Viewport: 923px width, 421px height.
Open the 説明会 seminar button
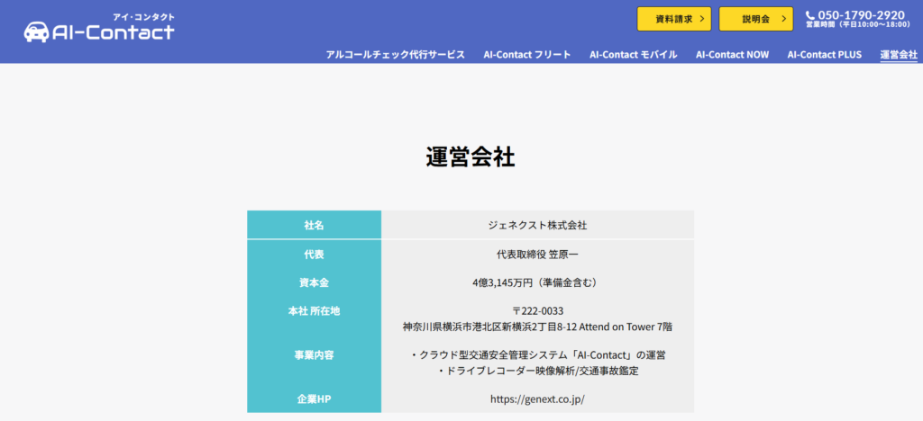tap(755, 19)
